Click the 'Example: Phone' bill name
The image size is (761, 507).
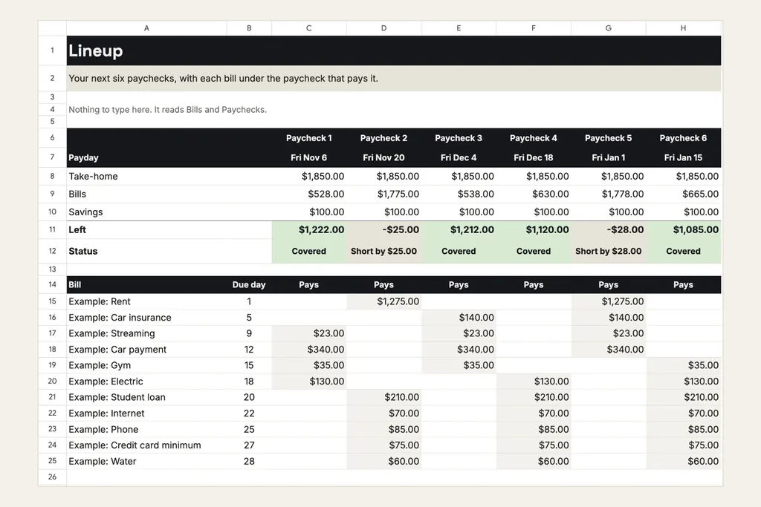pos(103,430)
